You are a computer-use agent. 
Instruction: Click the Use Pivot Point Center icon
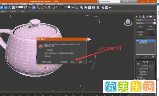26,8
